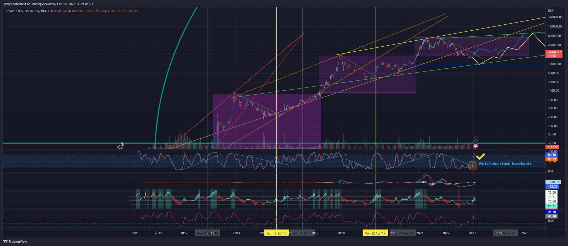Click the yellow 'Mon 22 Apr '19' date label
Viewport: 568px width, 246px height.
375,233
